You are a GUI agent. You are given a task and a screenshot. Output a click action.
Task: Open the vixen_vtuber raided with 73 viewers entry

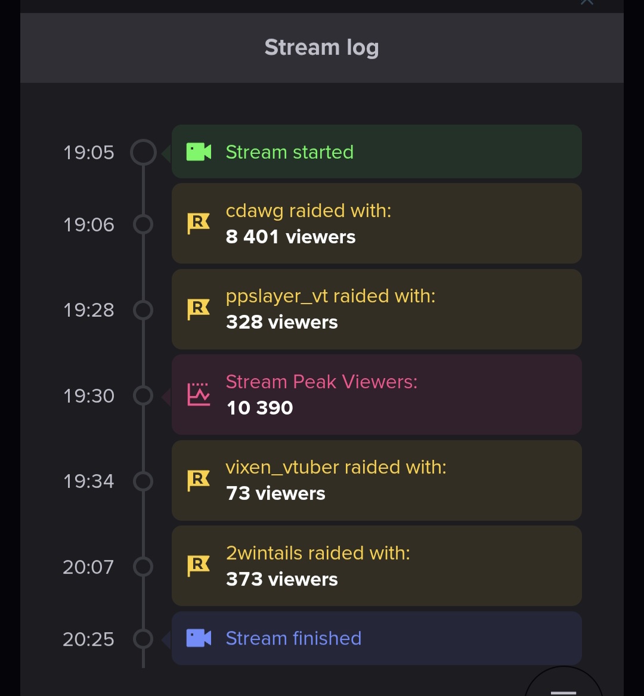tap(376, 480)
